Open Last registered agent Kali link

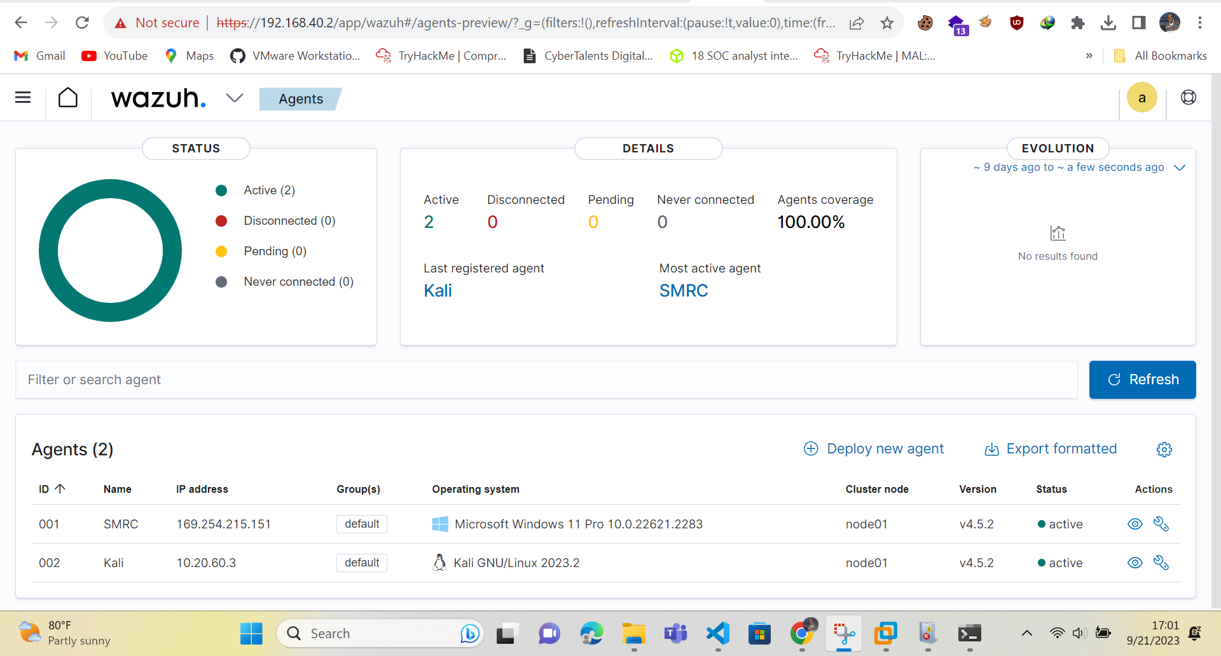[x=438, y=291]
